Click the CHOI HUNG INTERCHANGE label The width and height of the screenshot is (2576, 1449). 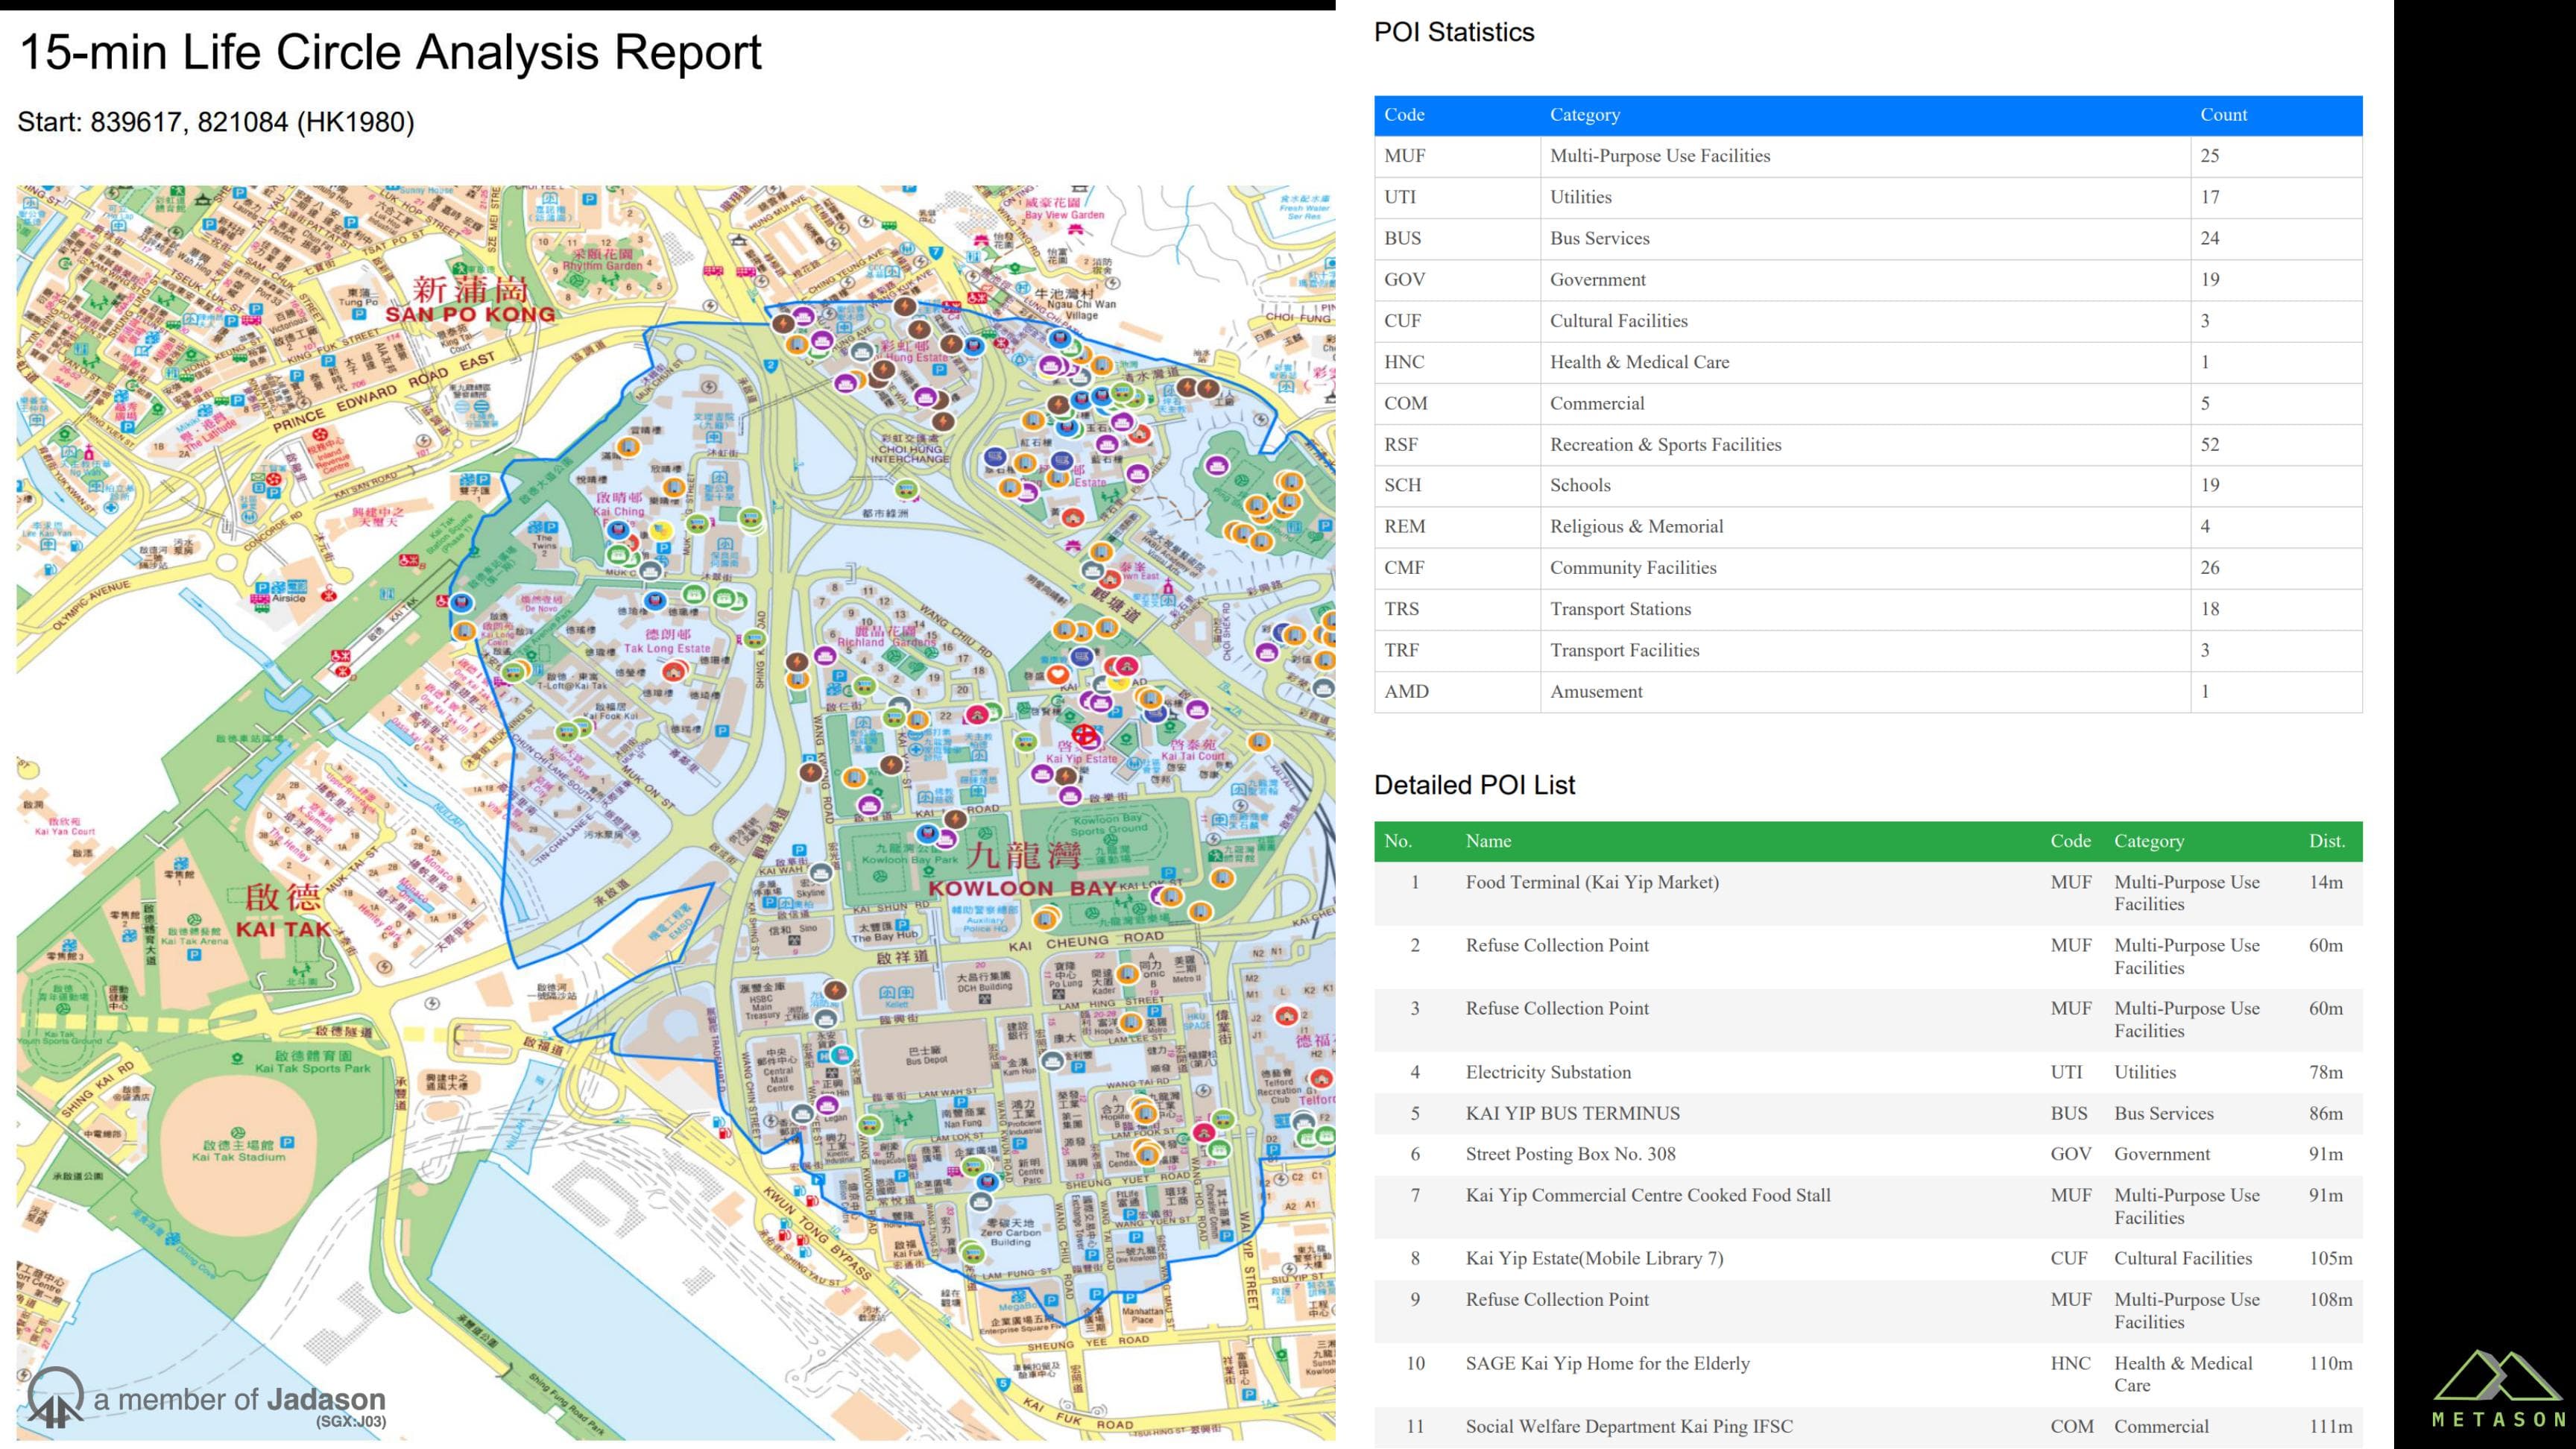tap(909, 454)
